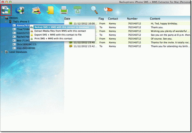The image size is (192, 133).
Task: Choose Export SMS + MMS with this contact to file
Action: [62, 35]
